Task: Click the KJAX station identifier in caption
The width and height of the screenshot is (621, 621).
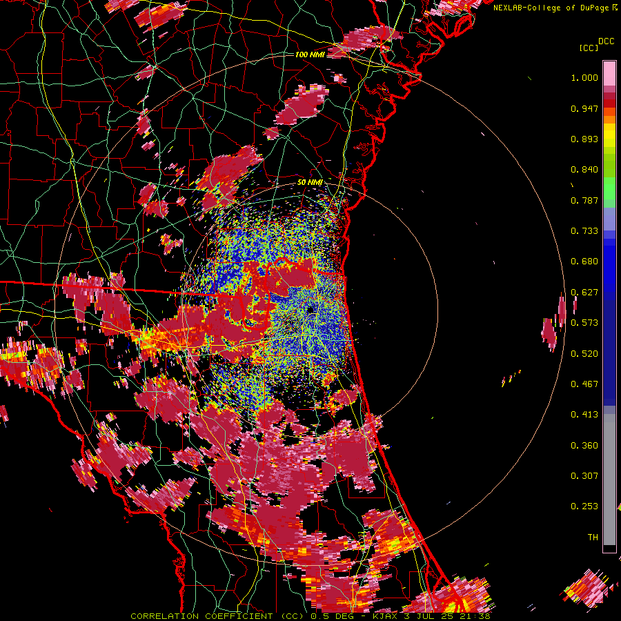Action: (x=384, y=616)
